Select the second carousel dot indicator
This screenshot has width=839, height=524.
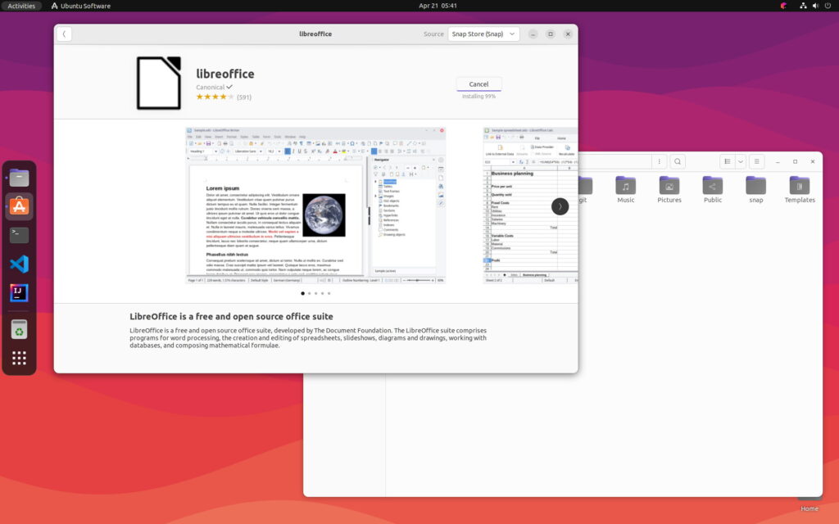click(309, 293)
